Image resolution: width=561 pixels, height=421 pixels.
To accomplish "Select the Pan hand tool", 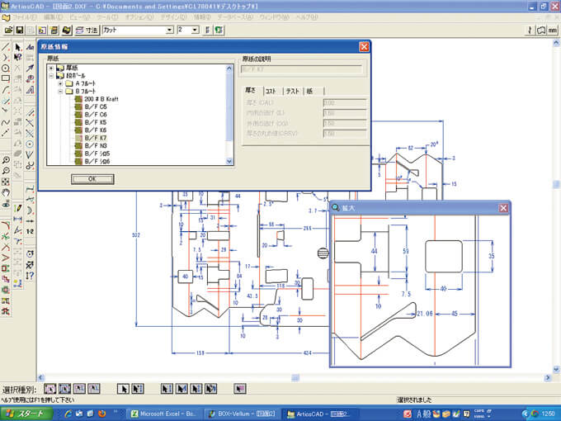I will click(6, 193).
